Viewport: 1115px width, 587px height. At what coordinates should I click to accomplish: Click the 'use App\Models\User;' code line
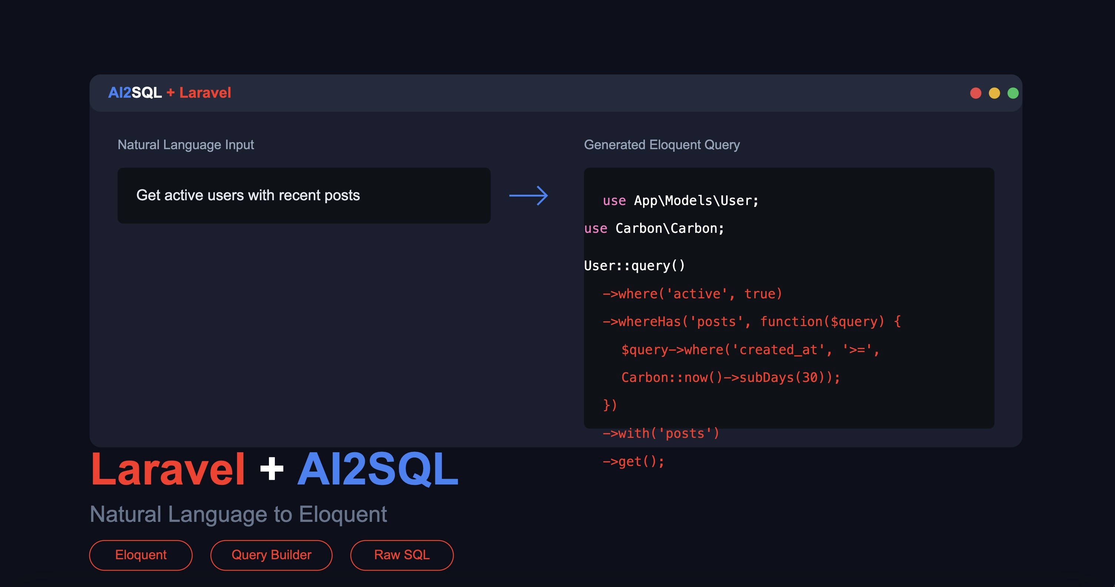click(680, 201)
